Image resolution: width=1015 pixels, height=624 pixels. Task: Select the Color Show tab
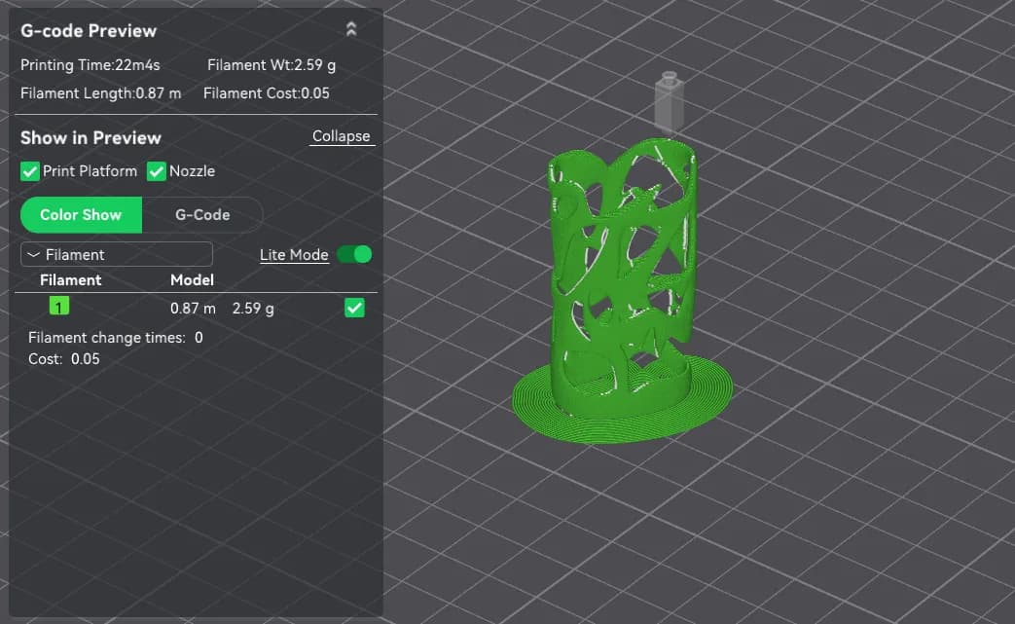point(81,215)
